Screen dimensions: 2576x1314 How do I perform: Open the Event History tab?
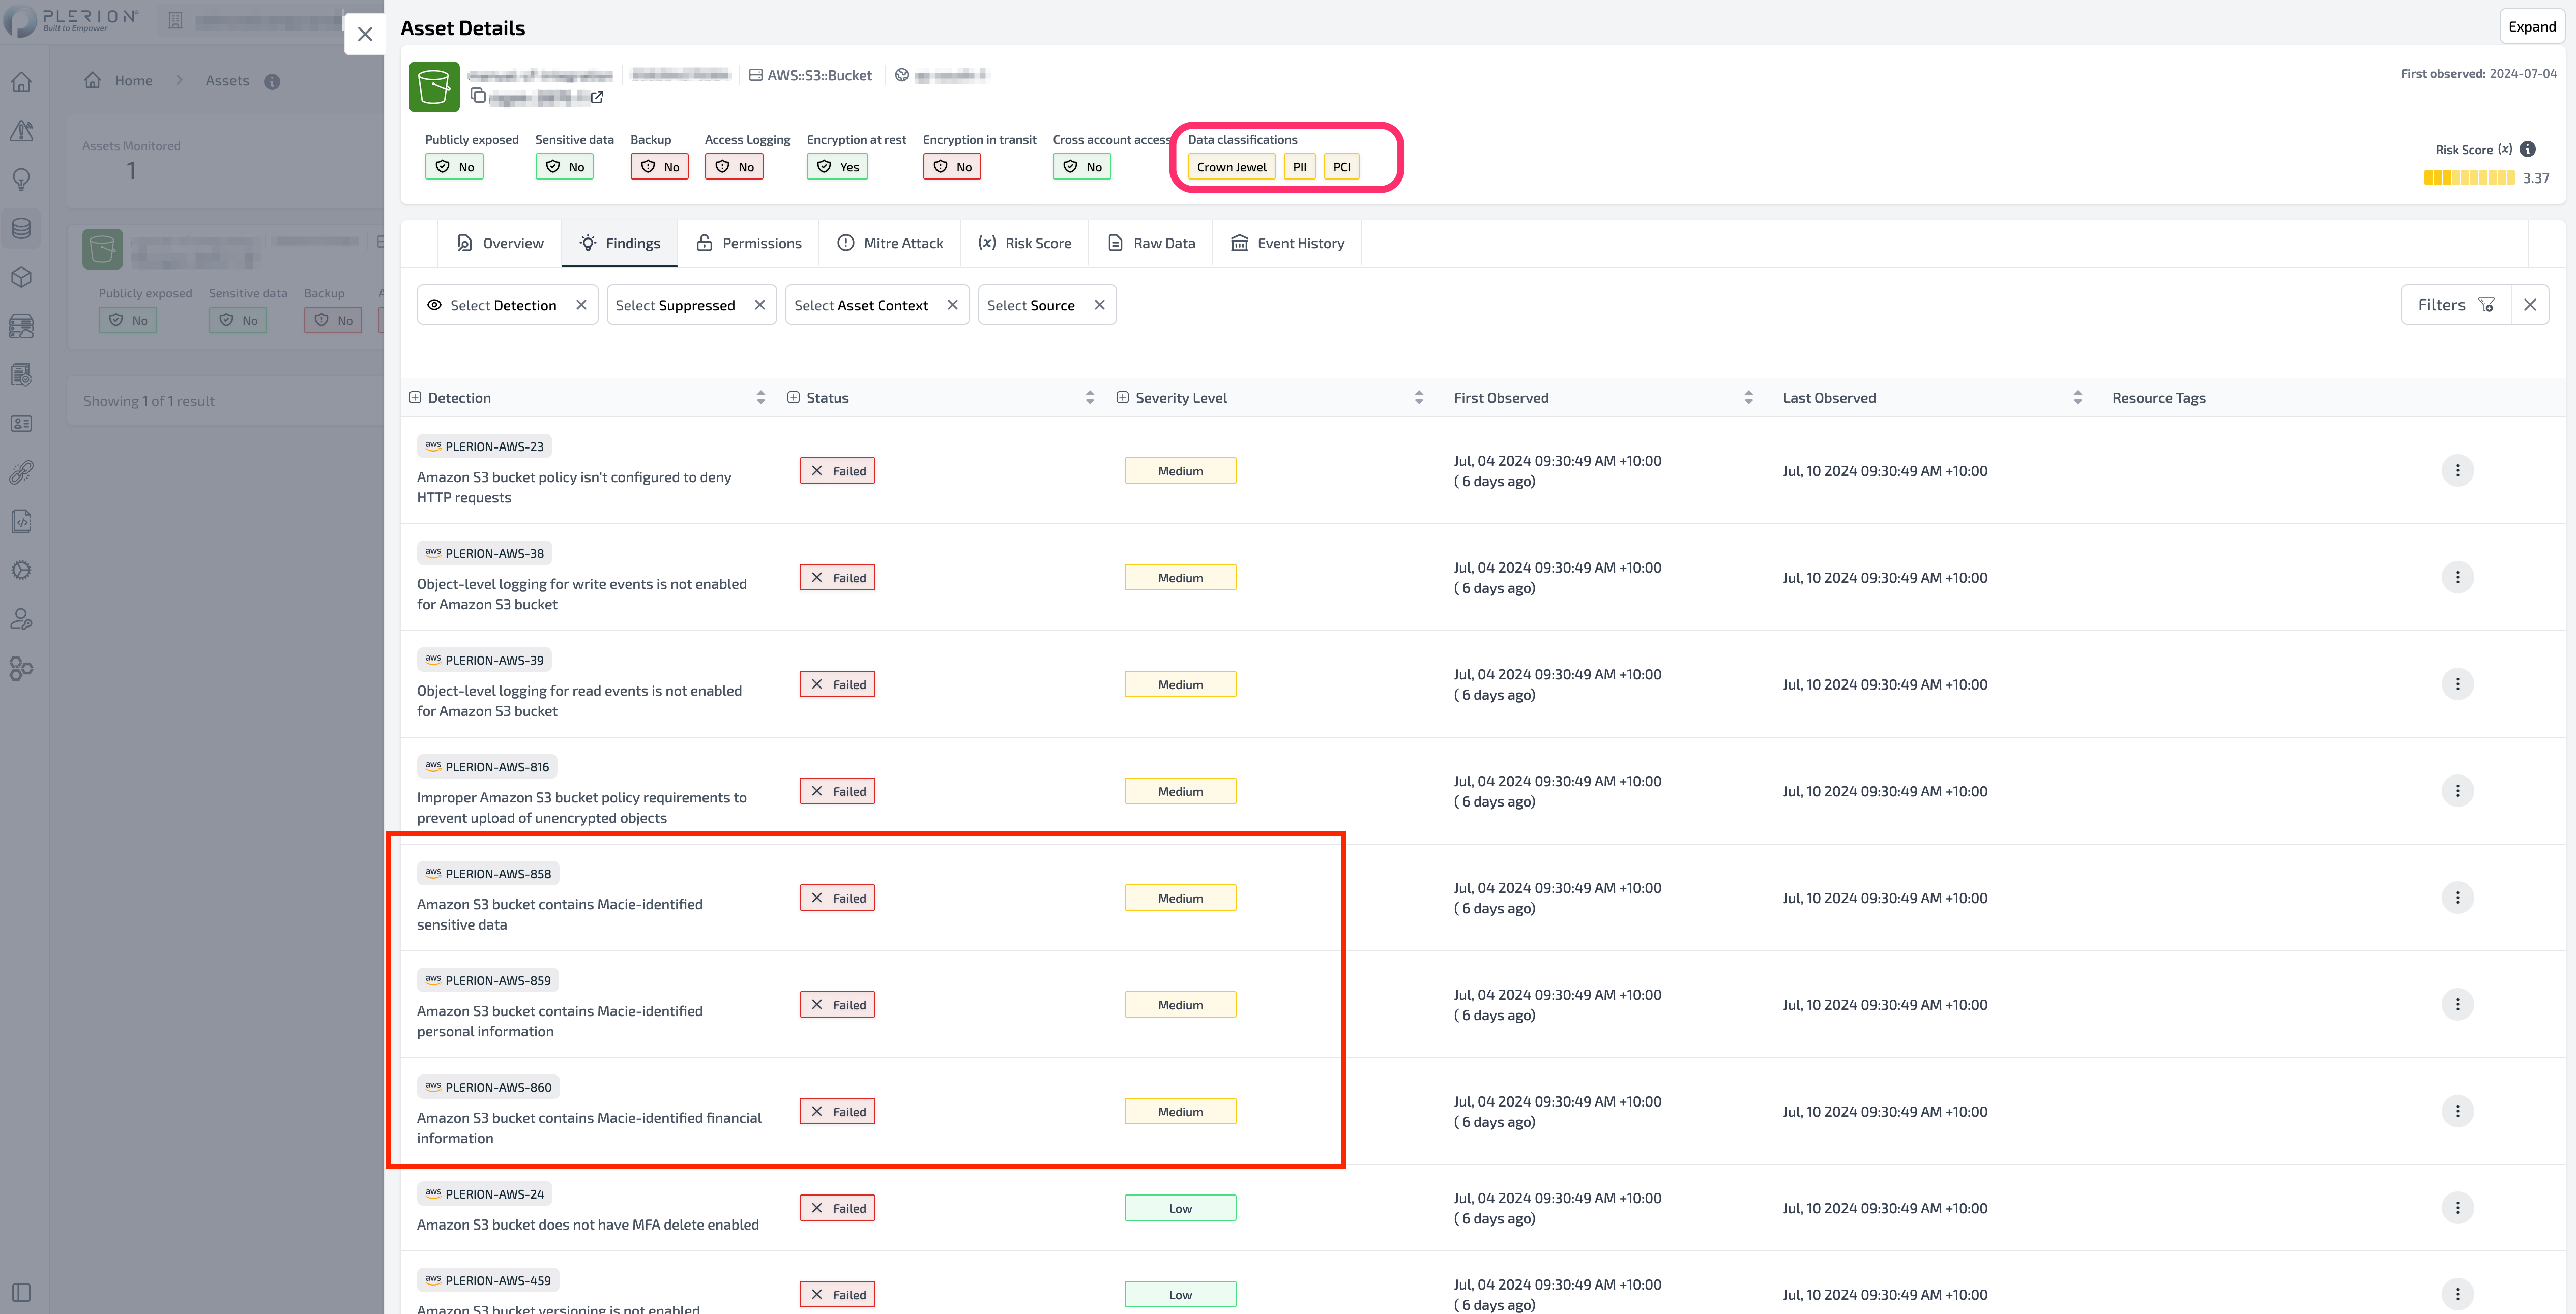pos(1287,243)
